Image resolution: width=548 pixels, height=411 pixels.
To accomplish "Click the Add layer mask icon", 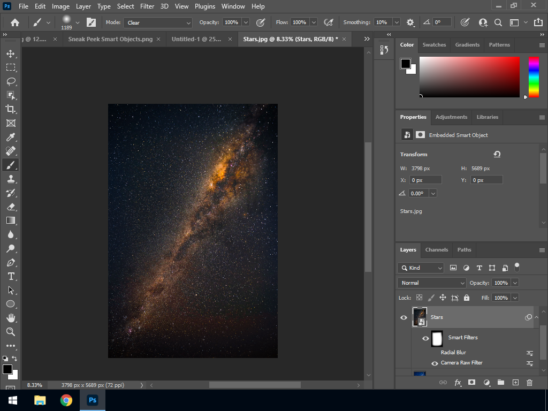I will point(471,383).
